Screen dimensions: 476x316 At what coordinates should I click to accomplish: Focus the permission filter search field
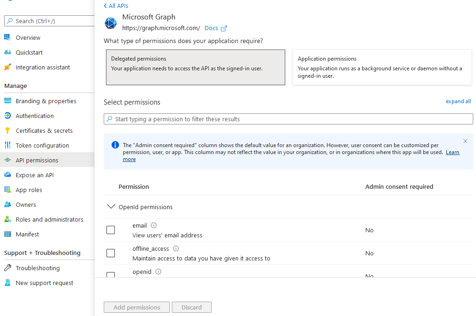click(288, 119)
